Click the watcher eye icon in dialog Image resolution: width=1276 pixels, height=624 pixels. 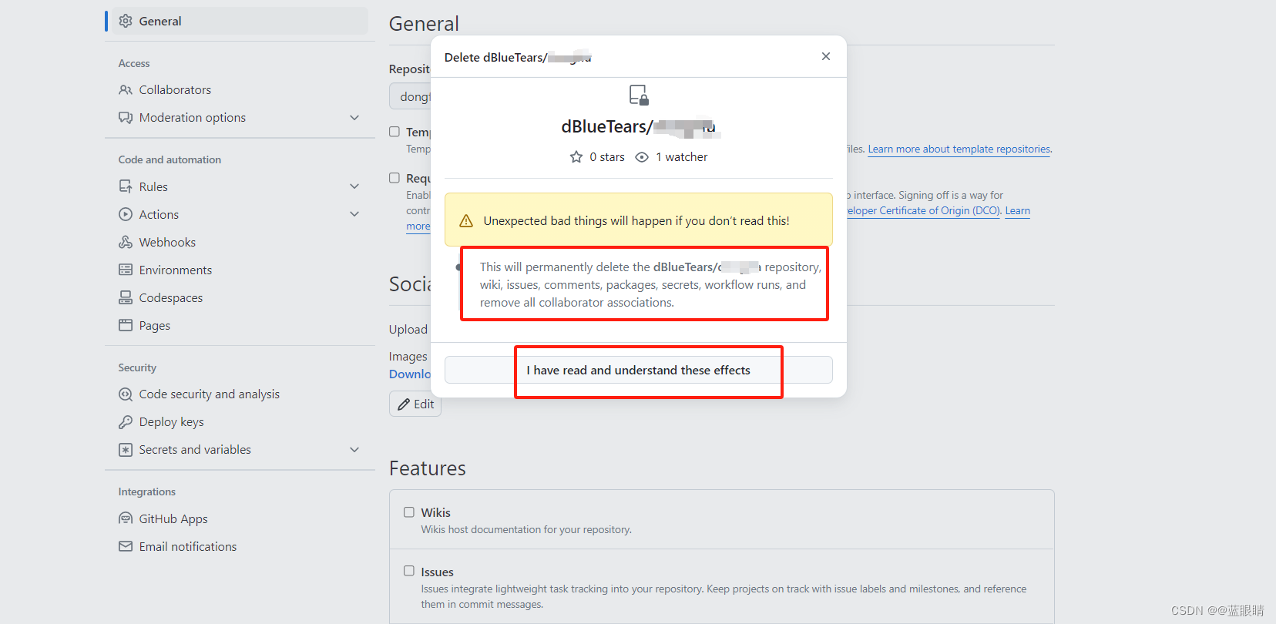pyautogui.click(x=642, y=157)
